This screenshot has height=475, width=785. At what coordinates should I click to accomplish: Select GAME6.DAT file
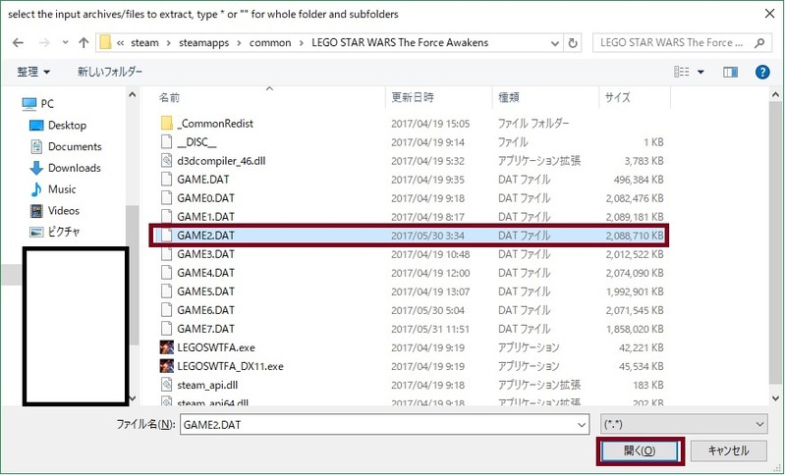pos(205,310)
